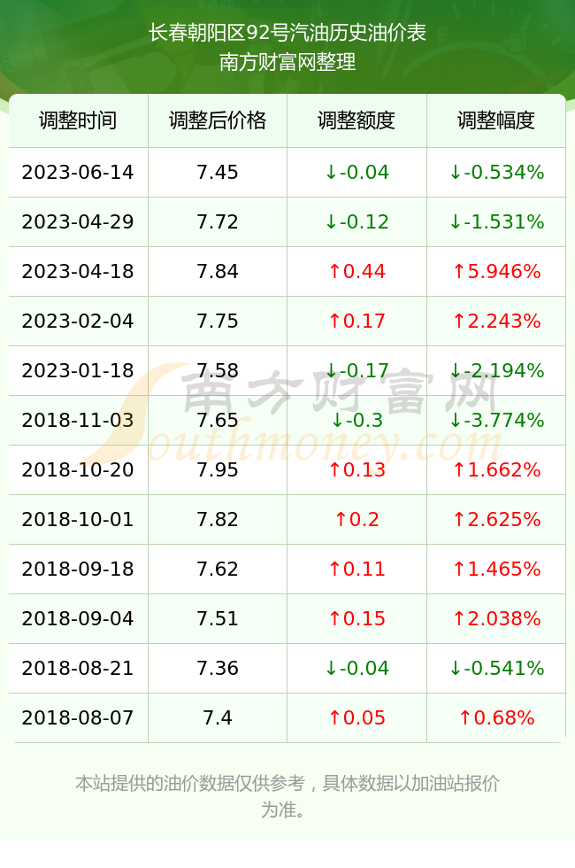Select the 7.72 price cell

tap(218, 222)
